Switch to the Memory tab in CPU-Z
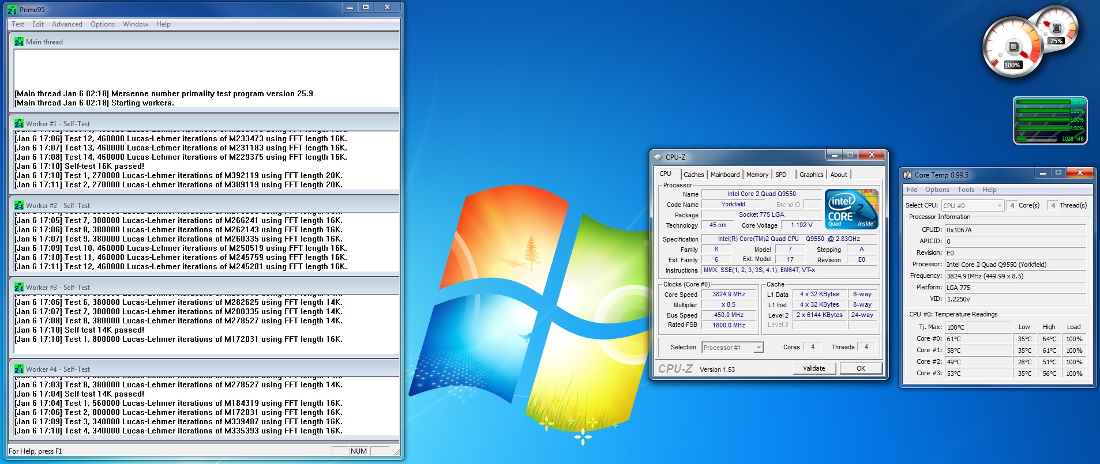 pyautogui.click(x=757, y=175)
